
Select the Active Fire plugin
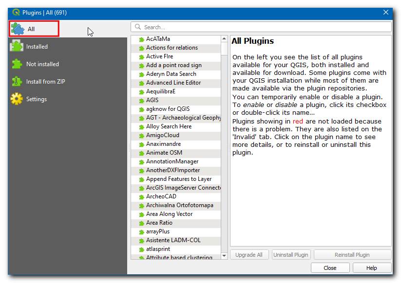[160, 56]
